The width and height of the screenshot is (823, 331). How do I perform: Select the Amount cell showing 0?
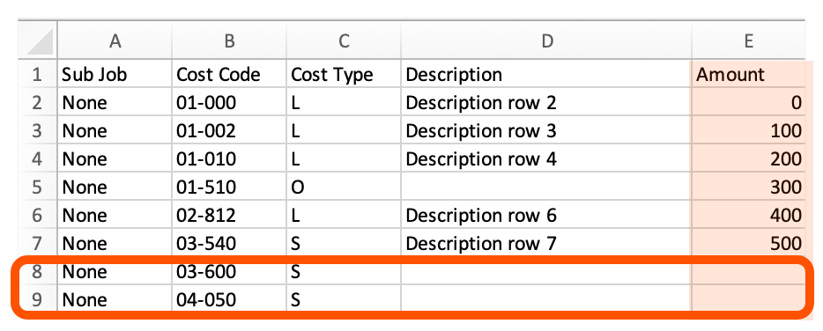tap(748, 102)
